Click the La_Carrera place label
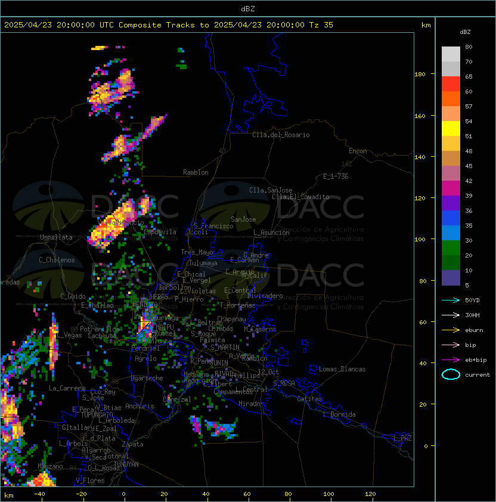 coord(67,388)
